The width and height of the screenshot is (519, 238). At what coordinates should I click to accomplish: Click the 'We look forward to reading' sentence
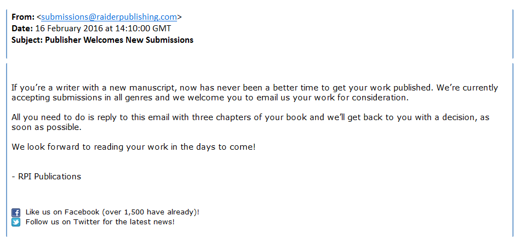click(134, 147)
